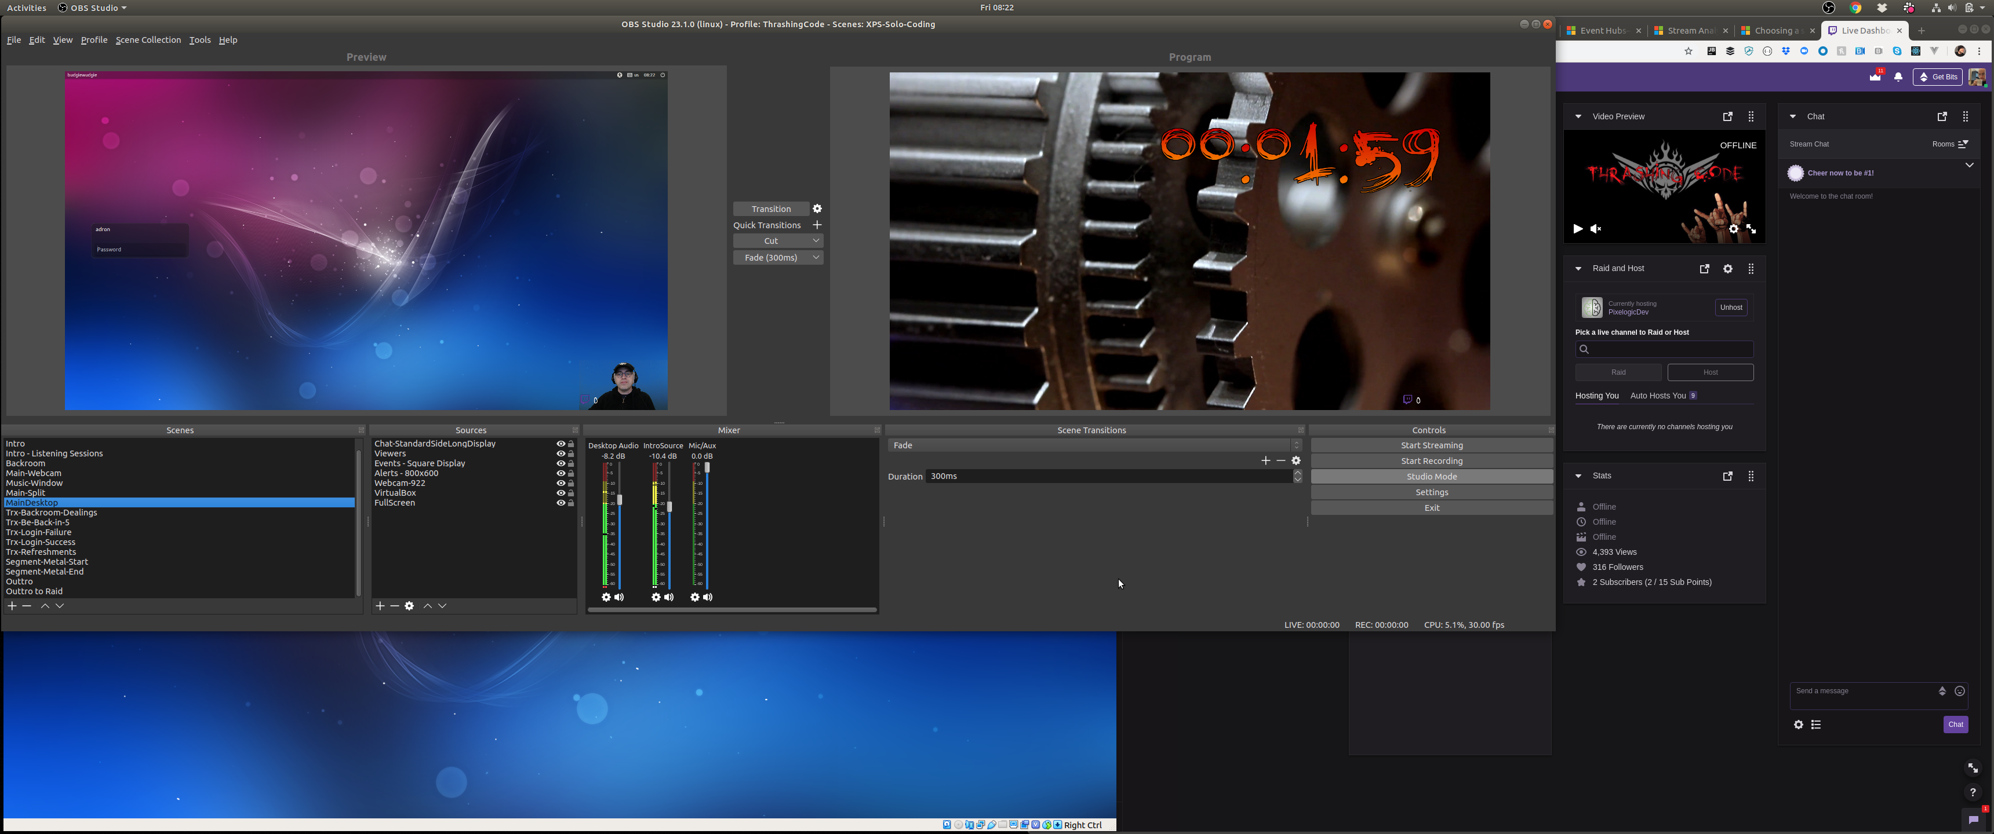
Task: Click the Get Bits button
Action: (x=1938, y=76)
